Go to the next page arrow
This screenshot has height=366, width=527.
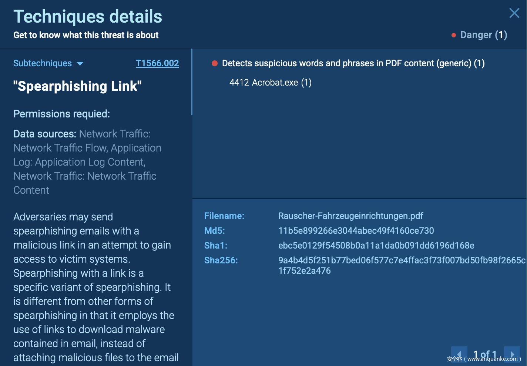[x=512, y=354]
